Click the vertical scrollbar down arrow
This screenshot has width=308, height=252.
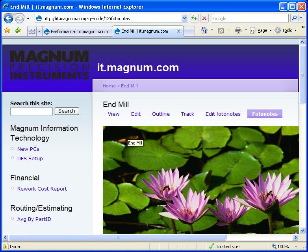302,231
